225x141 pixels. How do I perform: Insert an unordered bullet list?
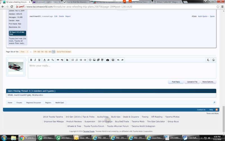click(73, 60)
